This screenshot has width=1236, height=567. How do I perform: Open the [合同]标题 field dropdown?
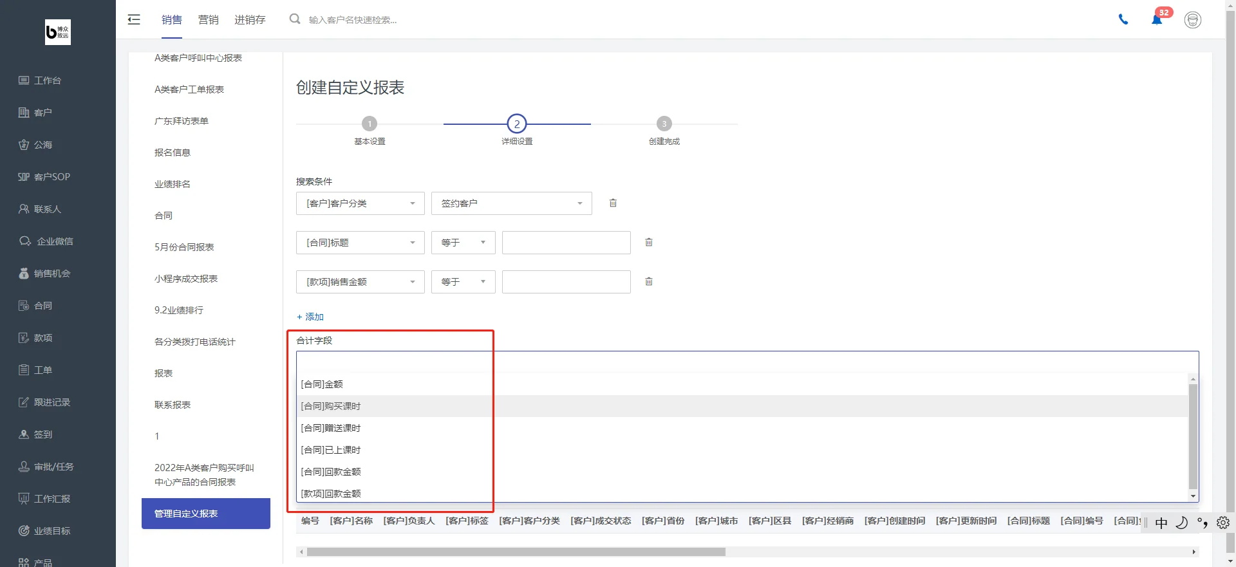[360, 243]
